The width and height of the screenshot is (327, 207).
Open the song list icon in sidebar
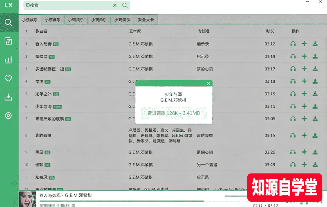[8, 41]
